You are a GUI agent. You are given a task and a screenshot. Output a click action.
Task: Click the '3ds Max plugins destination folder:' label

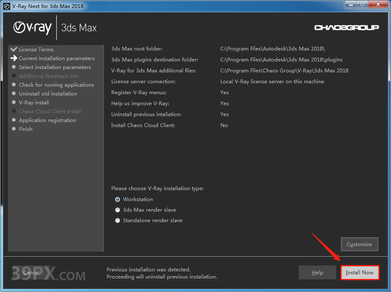point(155,60)
